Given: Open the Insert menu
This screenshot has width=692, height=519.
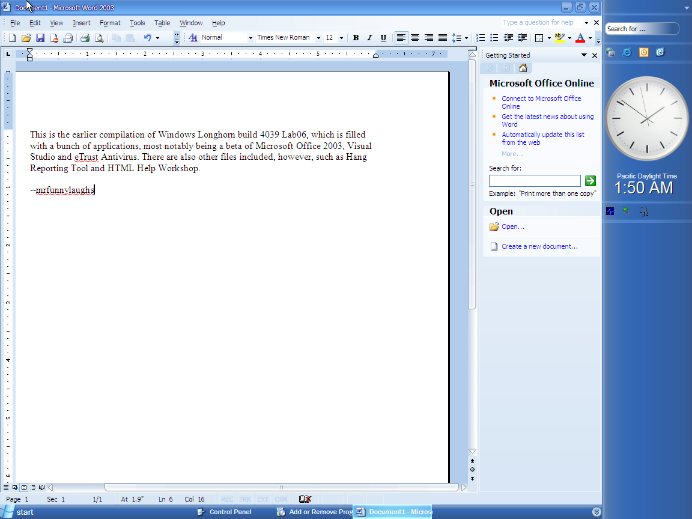Looking at the screenshot, I should click(x=82, y=23).
